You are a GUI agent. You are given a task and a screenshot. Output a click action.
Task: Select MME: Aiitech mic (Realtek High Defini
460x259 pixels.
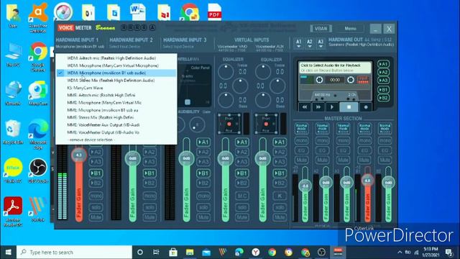coord(116,95)
